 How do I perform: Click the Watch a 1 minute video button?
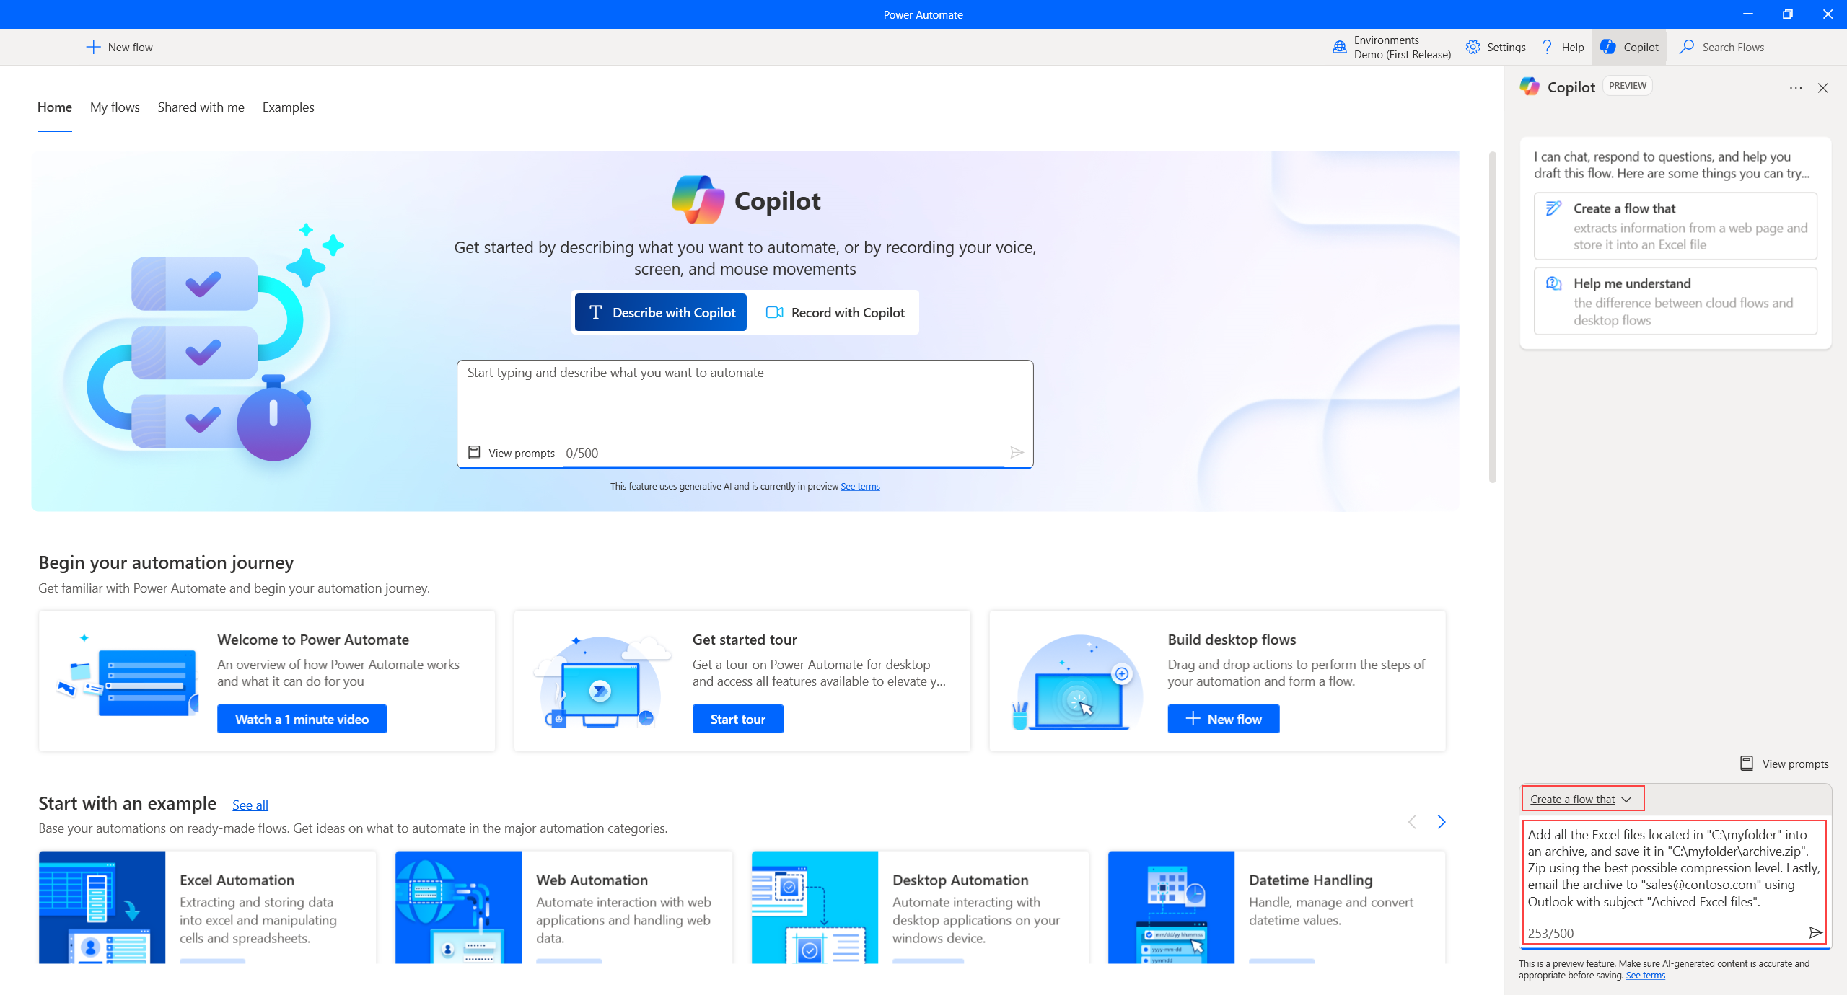tap(303, 720)
